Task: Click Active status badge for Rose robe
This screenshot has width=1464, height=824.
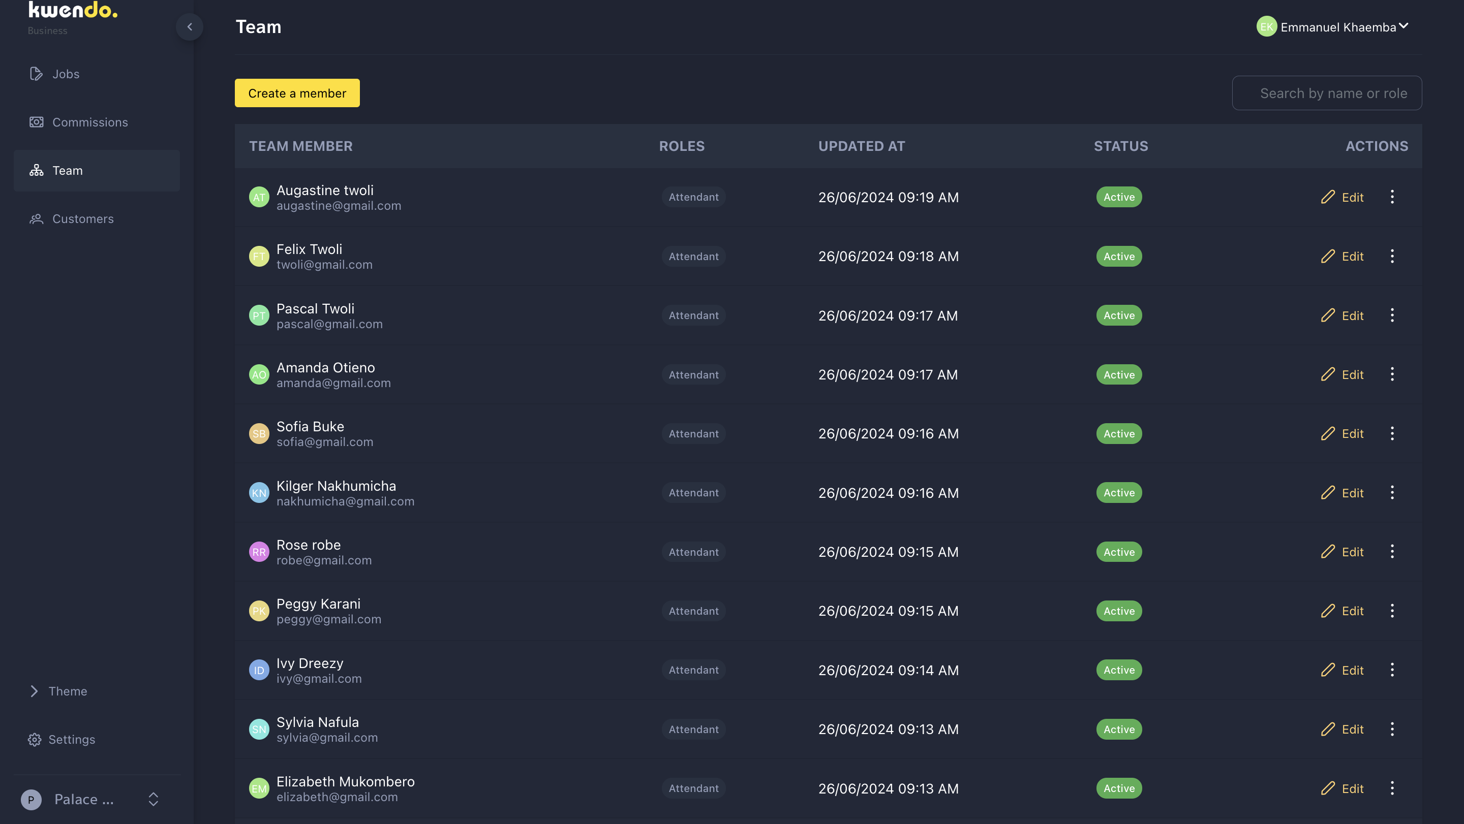Action: click(x=1118, y=552)
